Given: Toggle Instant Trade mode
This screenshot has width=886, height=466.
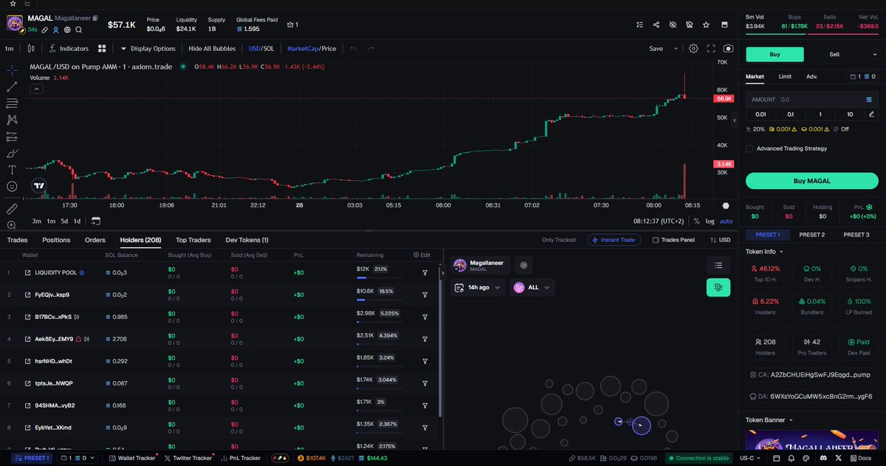Looking at the screenshot, I should point(614,240).
